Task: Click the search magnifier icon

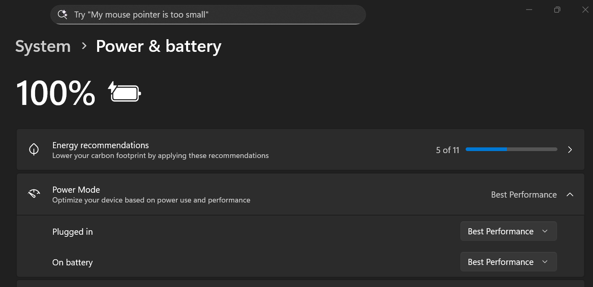Action: pyautogui.click(x=62, y=15)
